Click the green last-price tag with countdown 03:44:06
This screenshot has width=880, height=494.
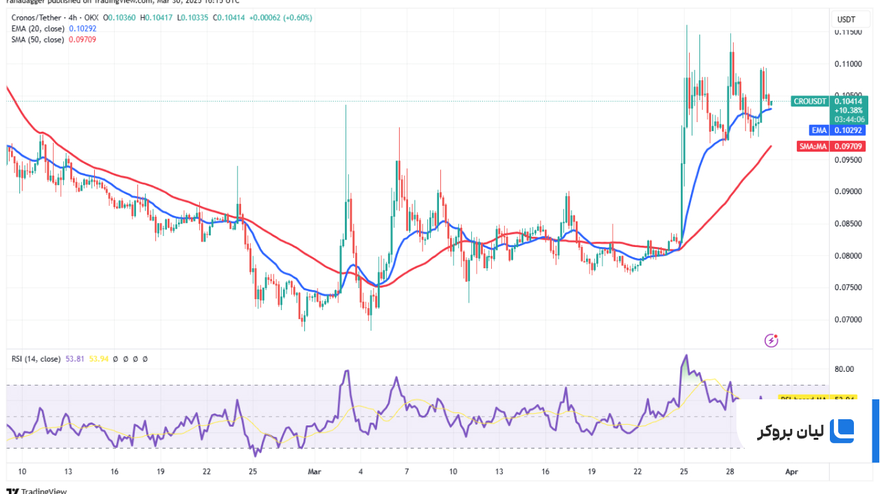[849, 110]
